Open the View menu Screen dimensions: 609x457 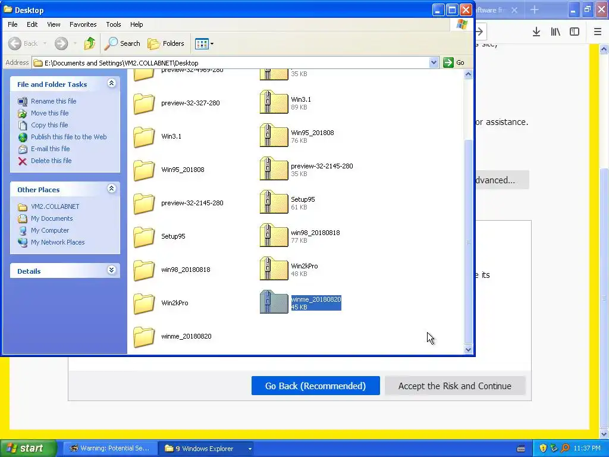(54, 24)
